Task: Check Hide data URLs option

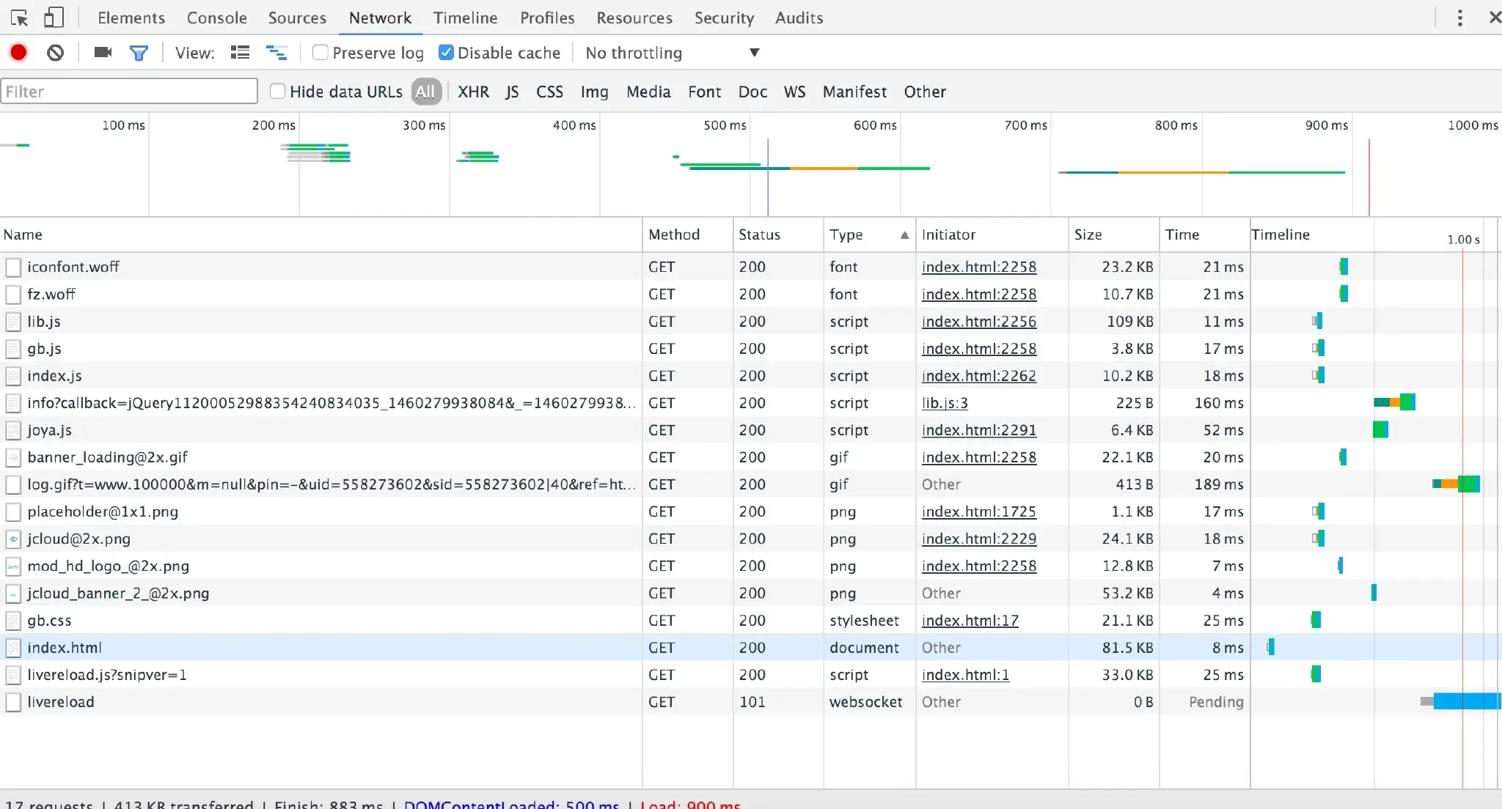Action: point(277,92)
